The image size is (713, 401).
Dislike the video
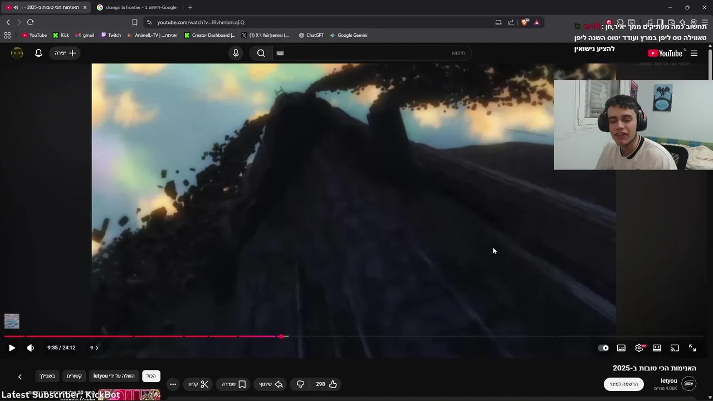300,384
